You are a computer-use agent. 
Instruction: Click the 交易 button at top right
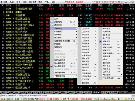point(112,2)
